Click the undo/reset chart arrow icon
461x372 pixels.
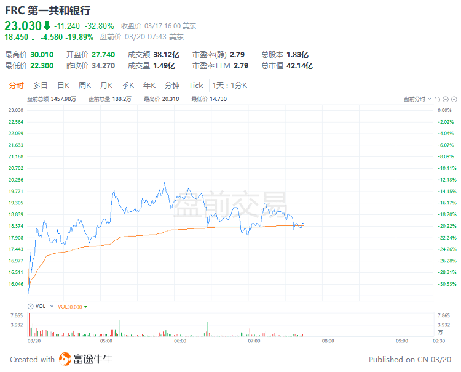click(x=437, y=99)
